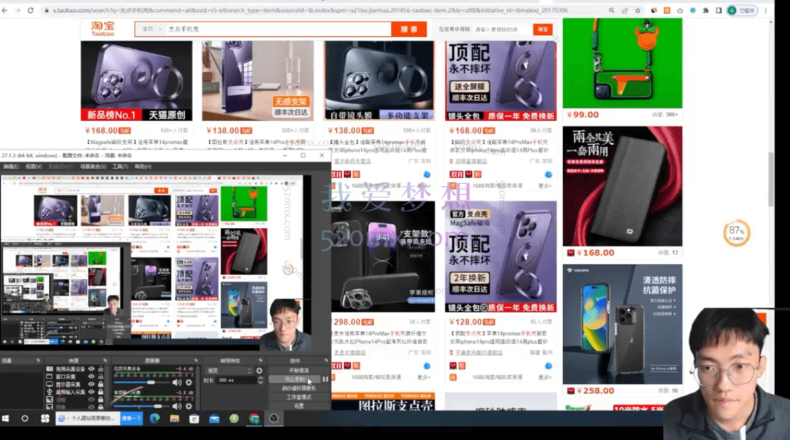Pause the recording in OBS controls
Viewport: 790px width, 440px height.
[326, 379]
